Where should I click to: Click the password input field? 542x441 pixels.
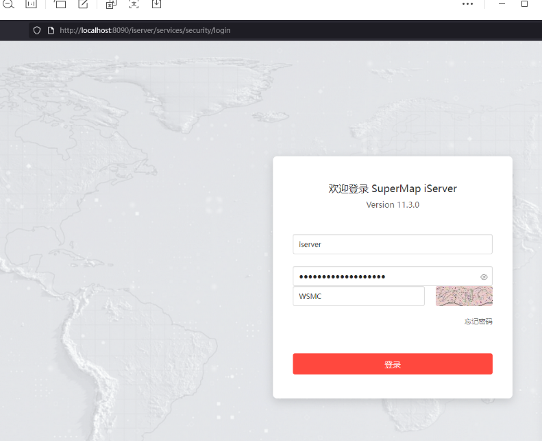pos(384,276)
